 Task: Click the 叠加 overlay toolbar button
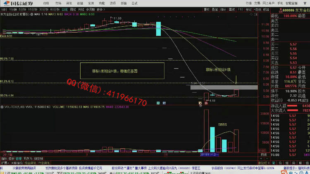(x=215, y=9)
